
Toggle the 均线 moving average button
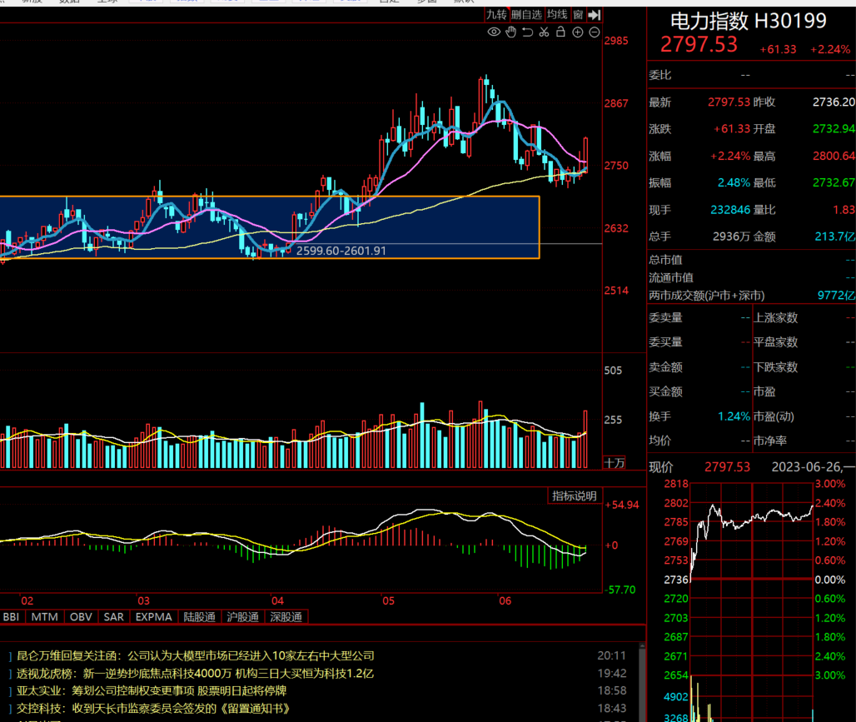[557, 15]
